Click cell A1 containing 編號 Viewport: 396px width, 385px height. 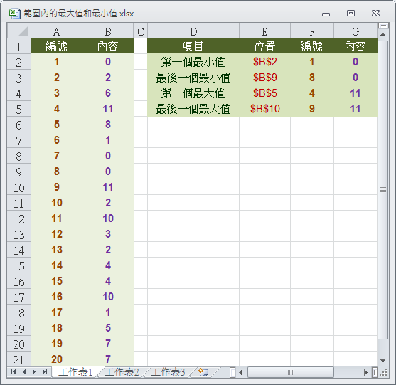pos(57,46)
